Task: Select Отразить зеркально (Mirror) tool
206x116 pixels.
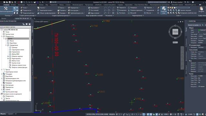Action: [135, 10]
